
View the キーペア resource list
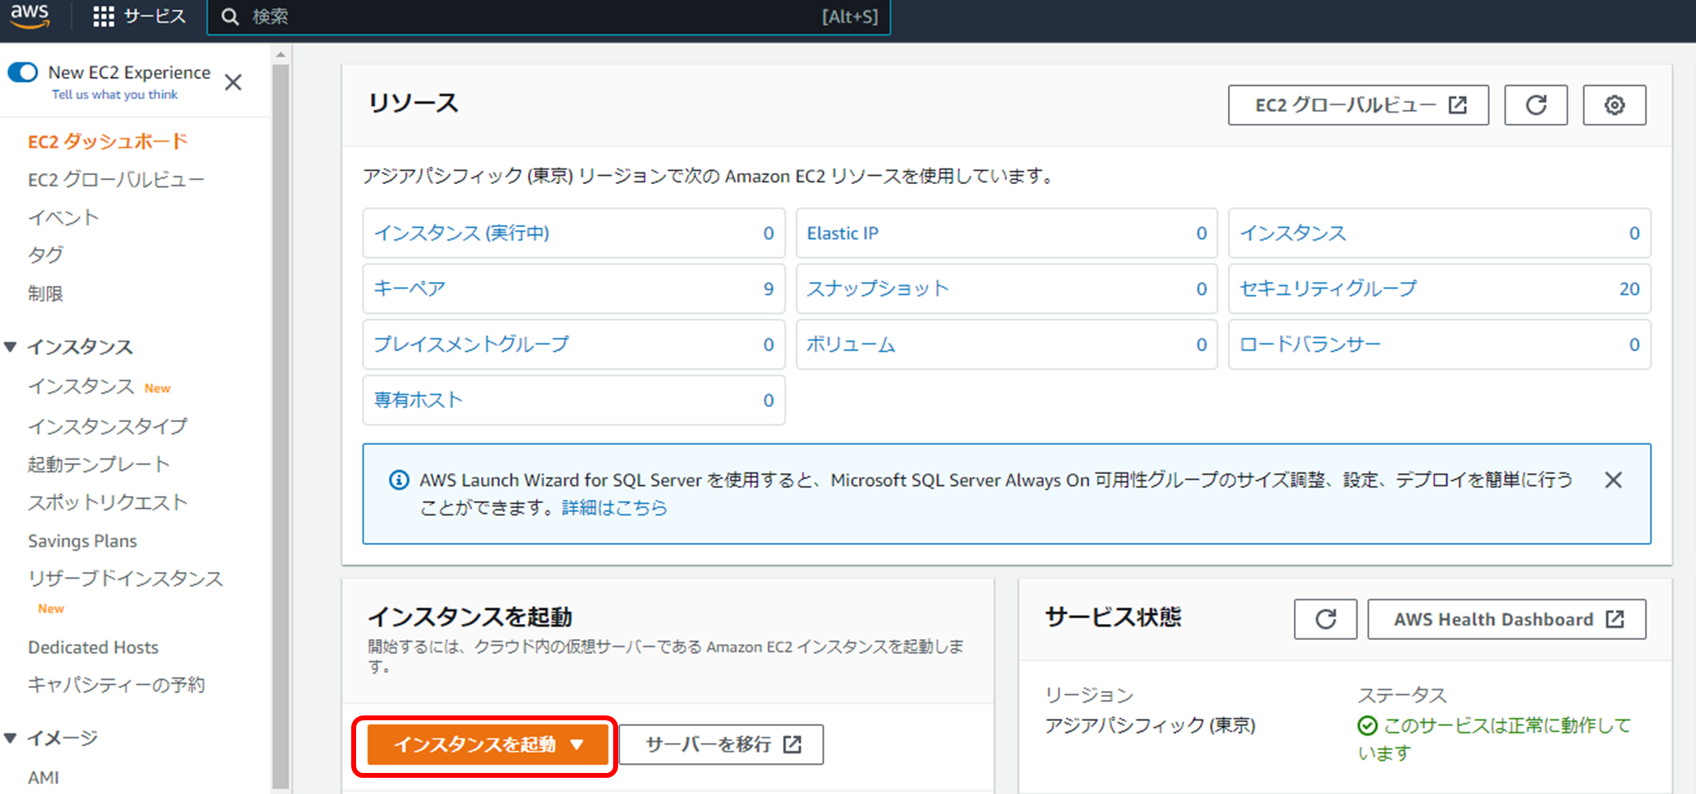pos(410,288)
